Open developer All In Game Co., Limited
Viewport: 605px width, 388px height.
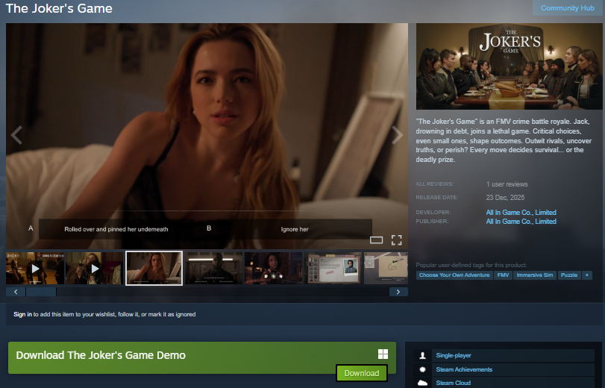click(x=521, y=213)
